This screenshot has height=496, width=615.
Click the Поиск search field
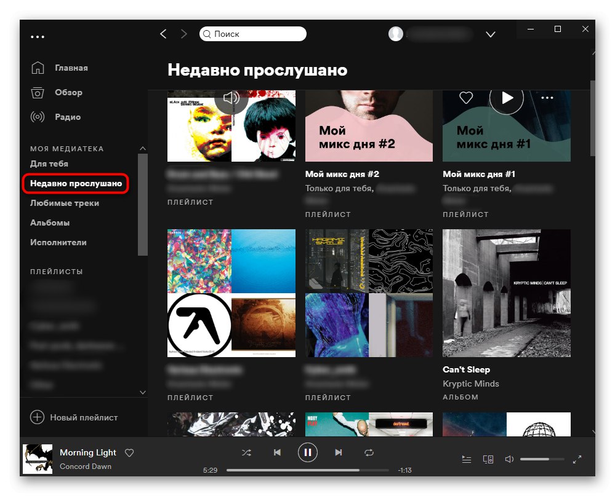pos(253,34)
